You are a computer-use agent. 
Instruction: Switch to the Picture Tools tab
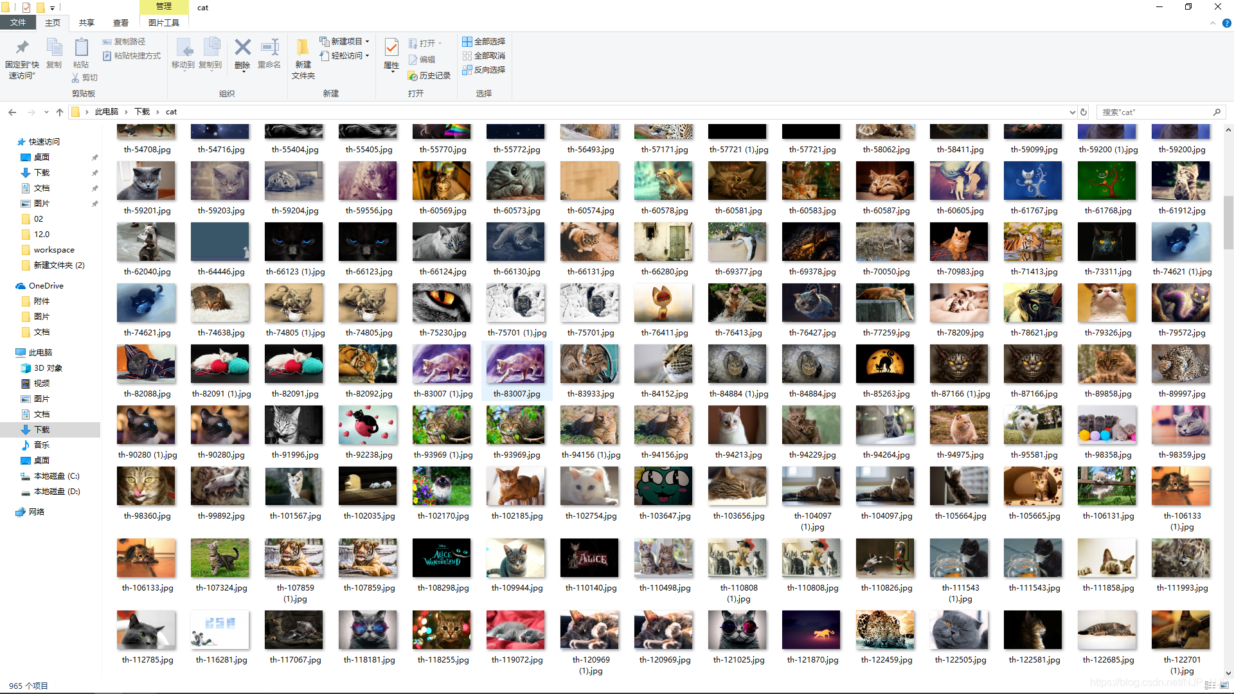tap(164, 22)
